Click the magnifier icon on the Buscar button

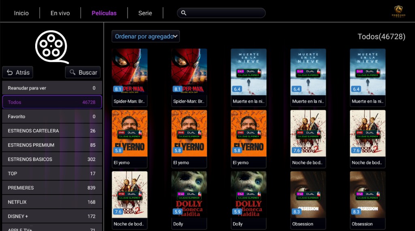[73, 72]
